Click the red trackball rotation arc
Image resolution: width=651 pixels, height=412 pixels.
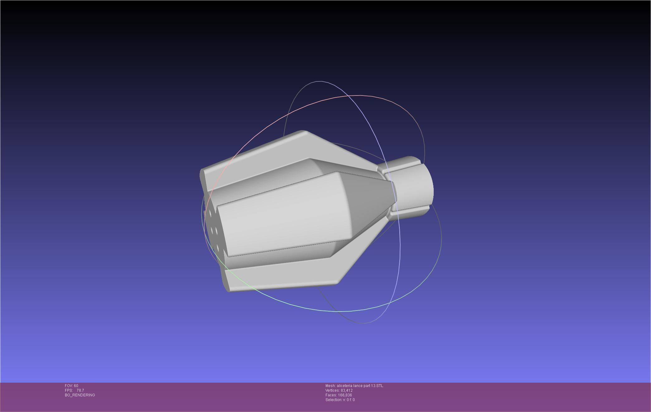(312, 105)
